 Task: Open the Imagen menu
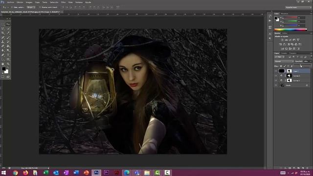click(x=29, y=2)
